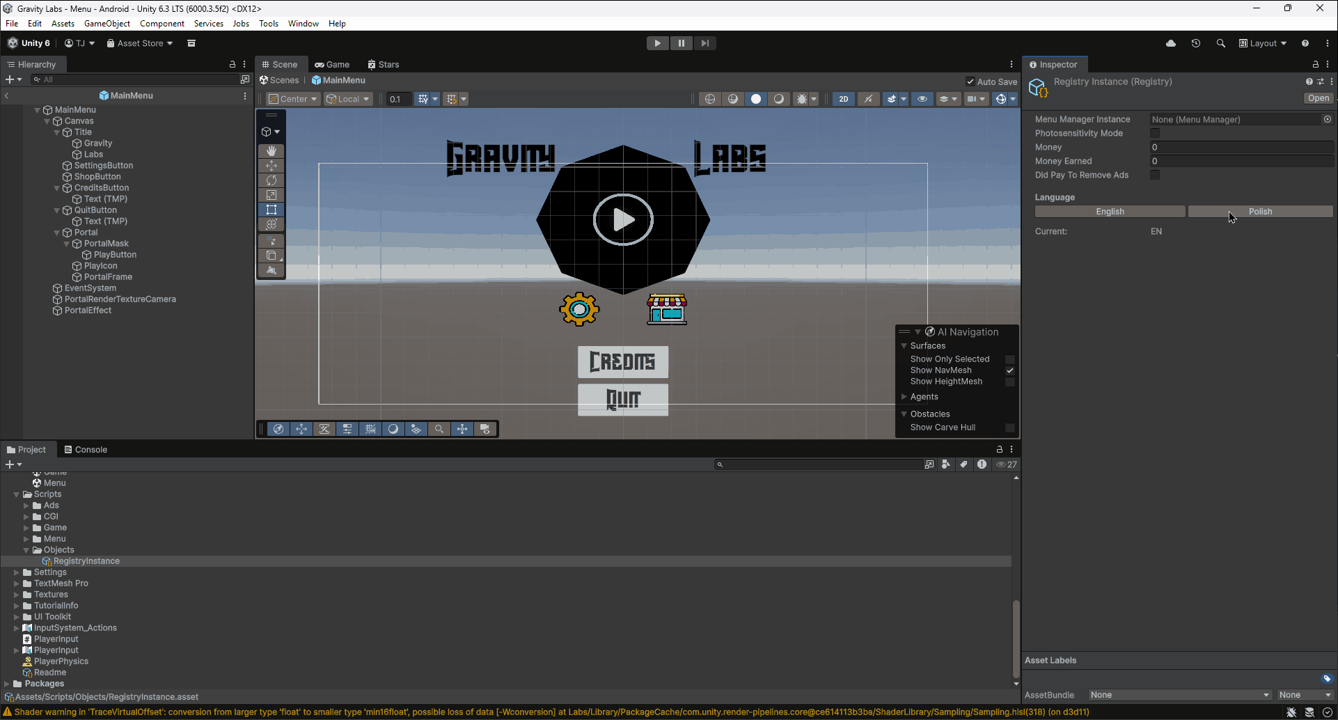Open the AssetBundle None dropdown
The width and height of the screenshot is (1338, 720).
coord(1180,695)
